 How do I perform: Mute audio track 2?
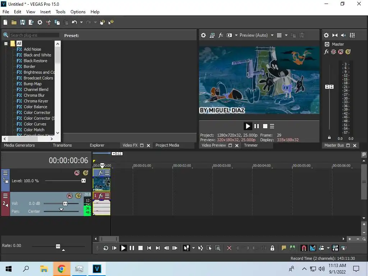pyautogui.click(x=70, y=196)
